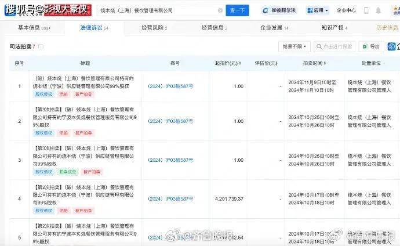Go to 企业中心

(346, 10)
